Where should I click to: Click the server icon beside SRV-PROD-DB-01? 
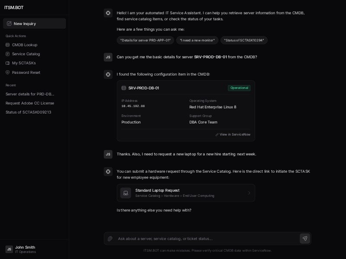(x=124, y=88)
